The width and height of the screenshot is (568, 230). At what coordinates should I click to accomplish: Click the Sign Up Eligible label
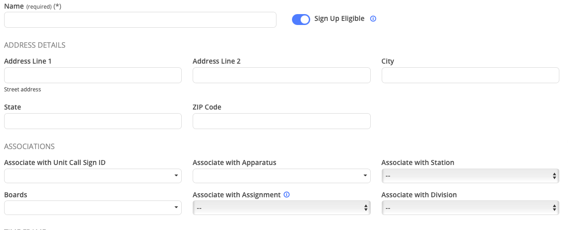339,19
